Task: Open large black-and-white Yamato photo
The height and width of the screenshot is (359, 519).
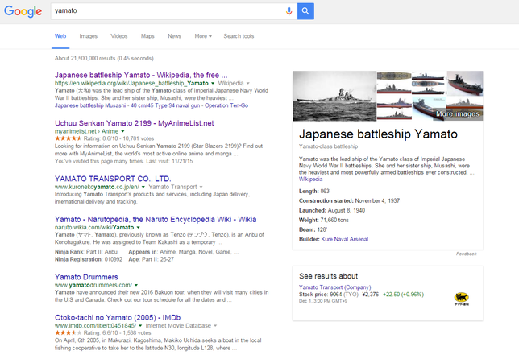Action: coord(334,96)
